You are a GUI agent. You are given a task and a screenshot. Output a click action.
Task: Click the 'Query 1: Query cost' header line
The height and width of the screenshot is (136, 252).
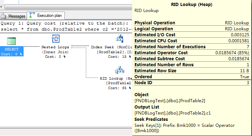[x=66, y=23]
